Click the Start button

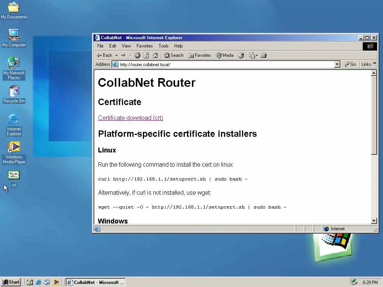point(11,283)
